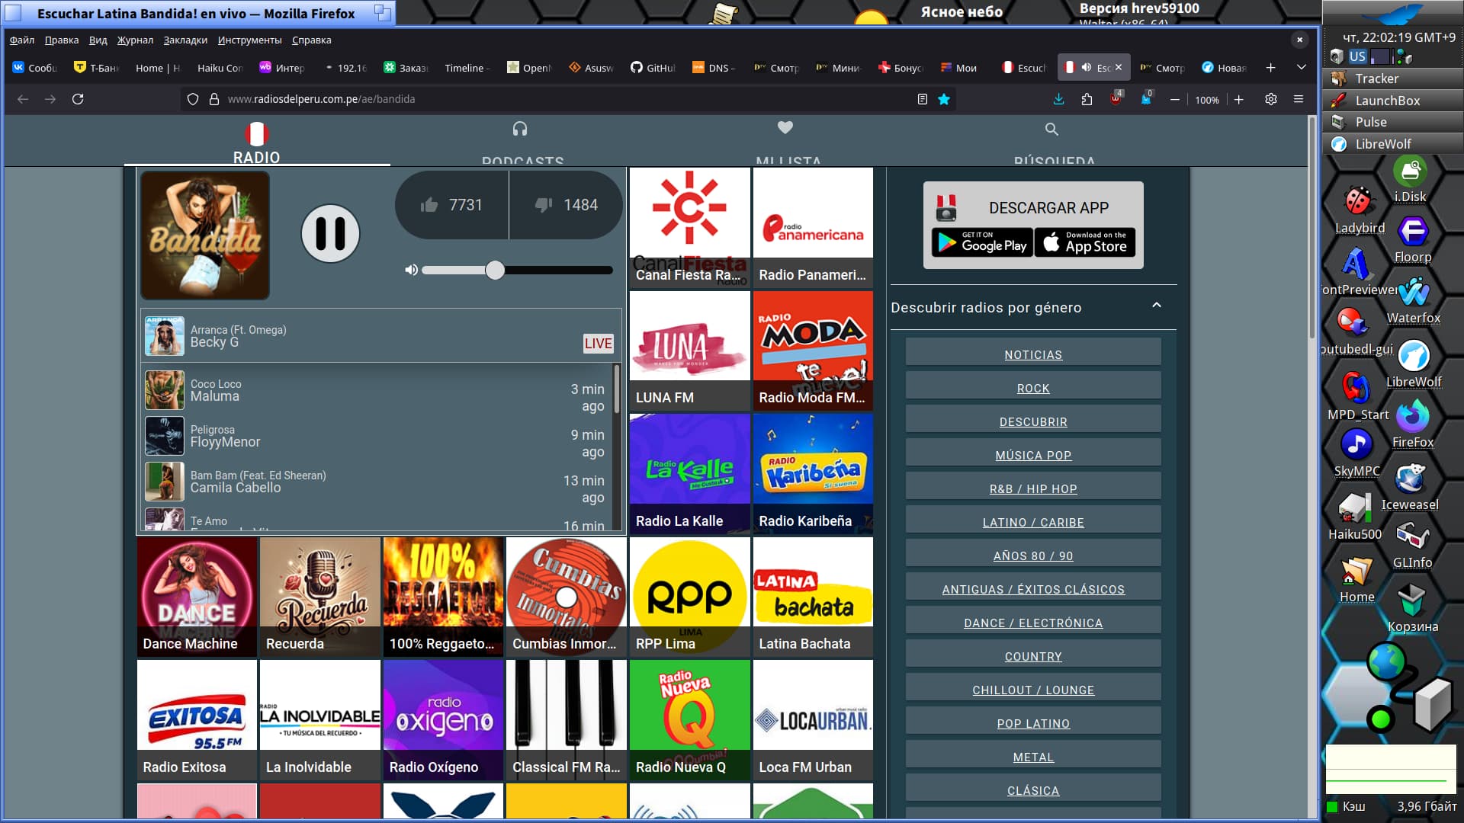Click the search magnifier tab icon
1464x823 pixels.
tap(1051, 130)
